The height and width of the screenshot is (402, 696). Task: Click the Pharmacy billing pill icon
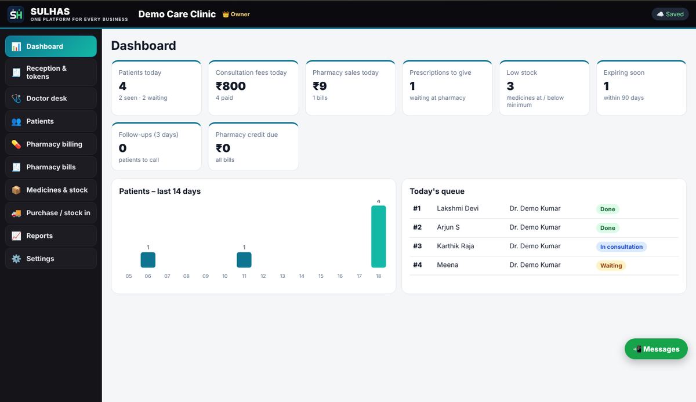[x=16, y=144]
